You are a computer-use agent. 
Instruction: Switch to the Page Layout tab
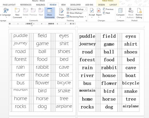click(x=9, y=5)
